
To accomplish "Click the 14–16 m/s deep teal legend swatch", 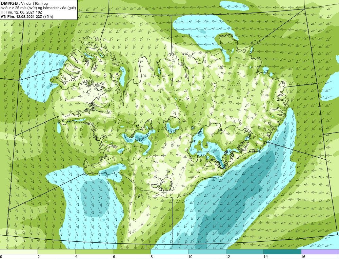I will (282, 252).
